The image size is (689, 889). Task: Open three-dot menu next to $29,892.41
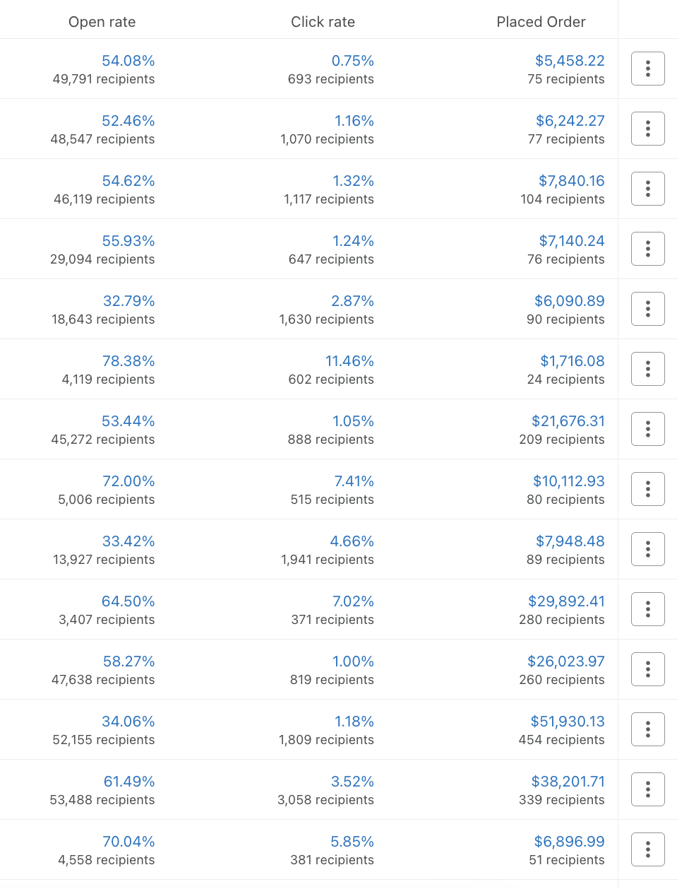[647, 609]
